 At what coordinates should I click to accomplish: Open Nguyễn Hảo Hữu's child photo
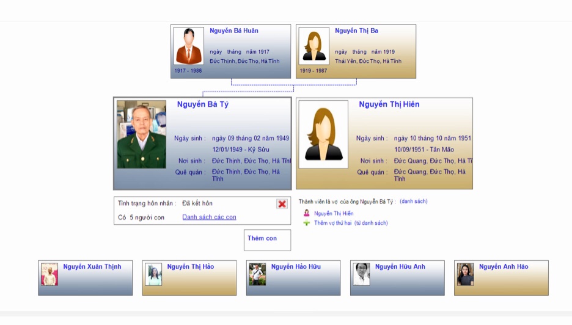click(257, 274)
